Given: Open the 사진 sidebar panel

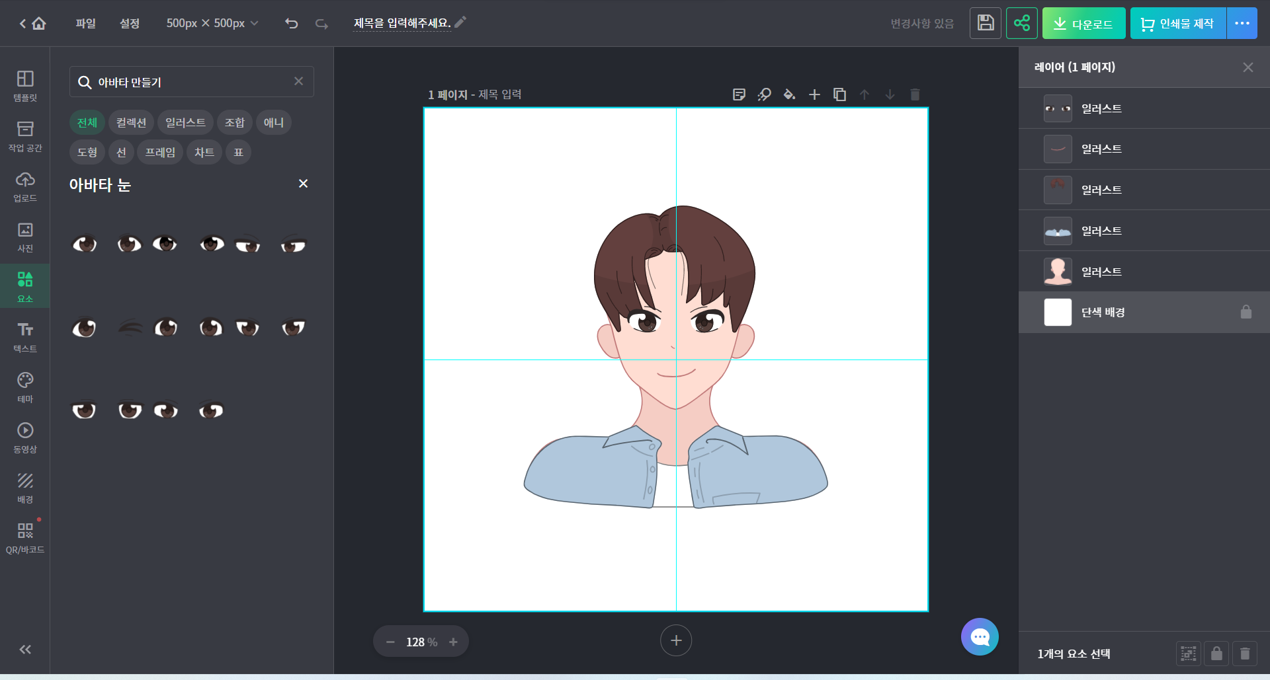Looking at the screenshot, I should pyautogui.click(x=25, y=237).
